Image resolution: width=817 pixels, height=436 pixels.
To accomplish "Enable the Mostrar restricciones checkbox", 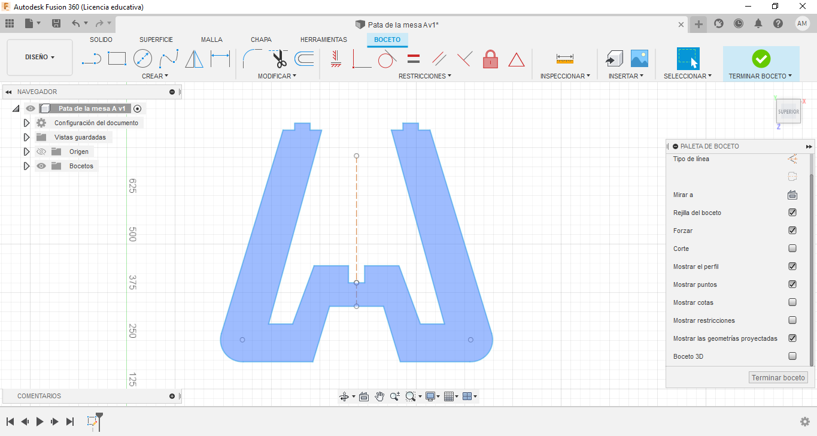I will pyautogui.click(x=792, y=320).
